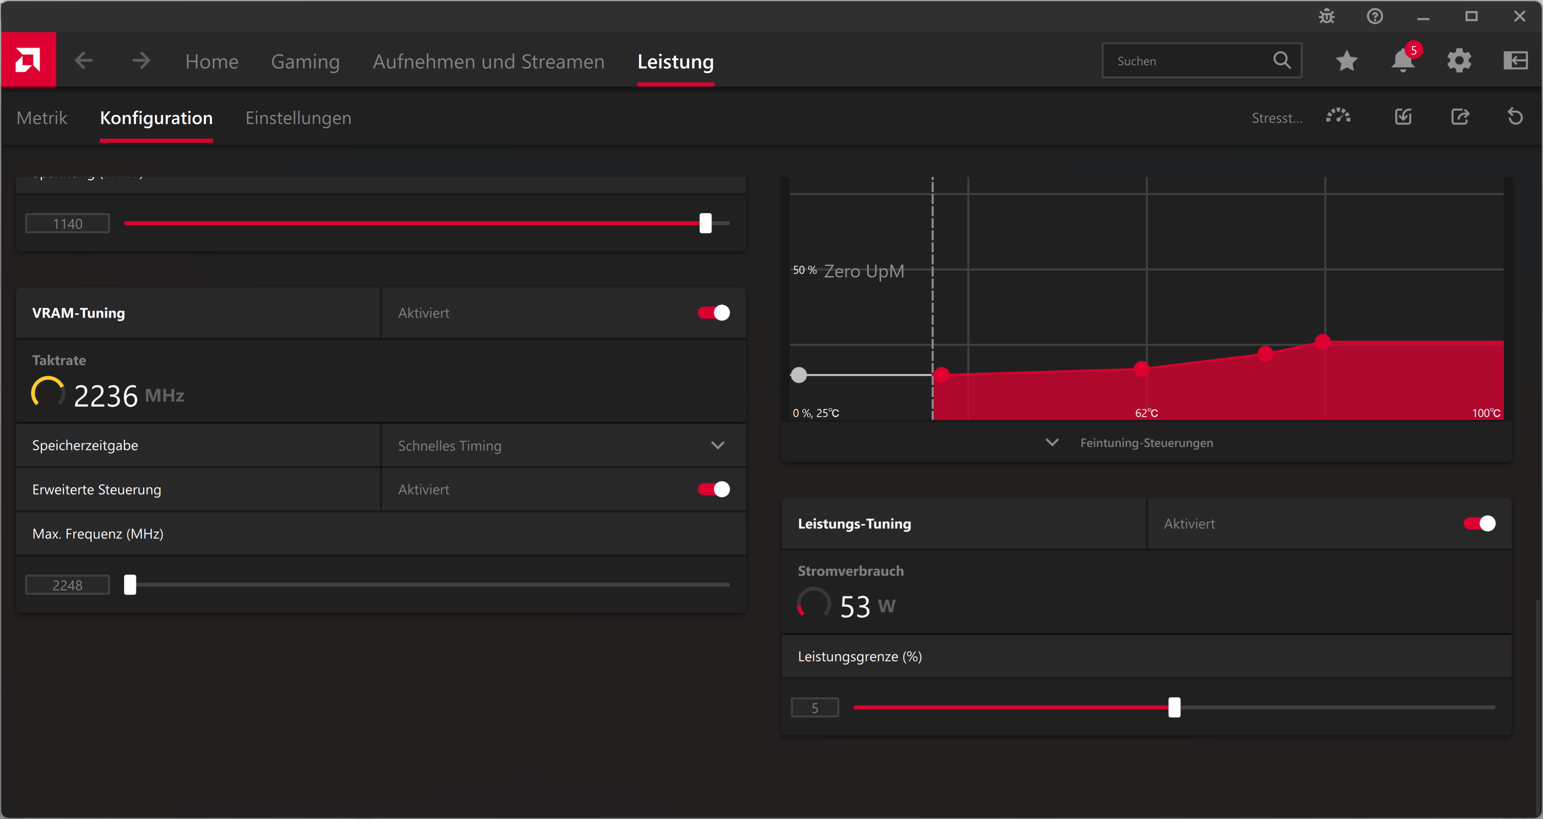Viewport: 1543px width, 819px height.
Task: Disable the Leistungs-Tuning switch
Action: point(1479,523)
